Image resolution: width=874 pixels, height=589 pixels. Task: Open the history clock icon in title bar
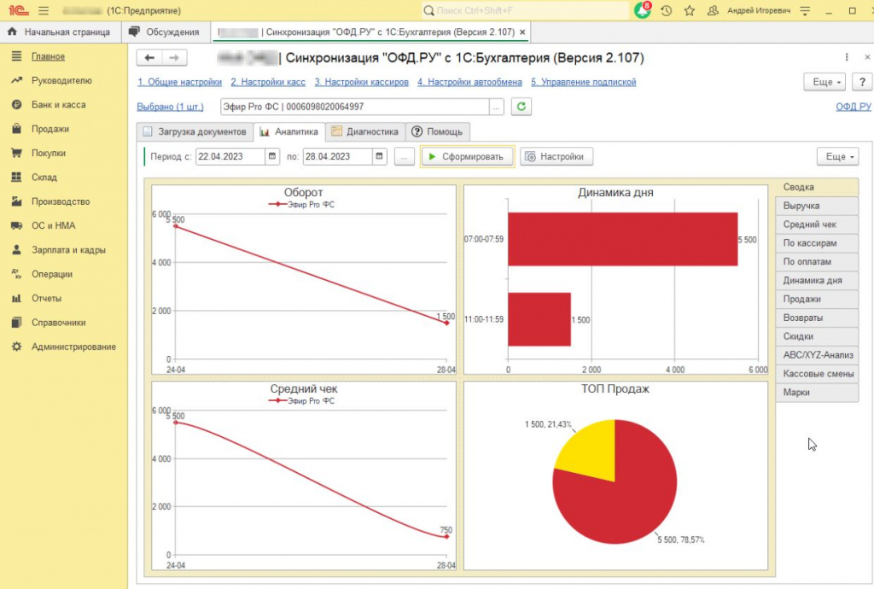click(x=666, y=10)
